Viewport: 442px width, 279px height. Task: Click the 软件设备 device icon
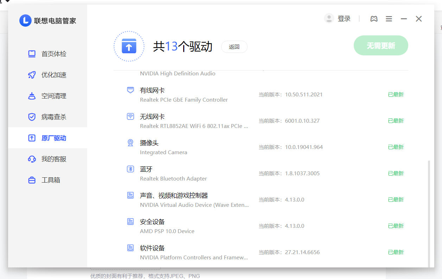[x=130, y=248]
